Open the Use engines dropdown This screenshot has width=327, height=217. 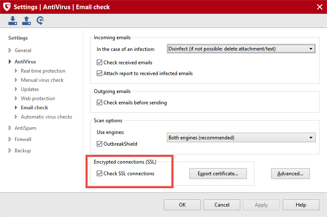pyautogui.click(x=241, y=138)
